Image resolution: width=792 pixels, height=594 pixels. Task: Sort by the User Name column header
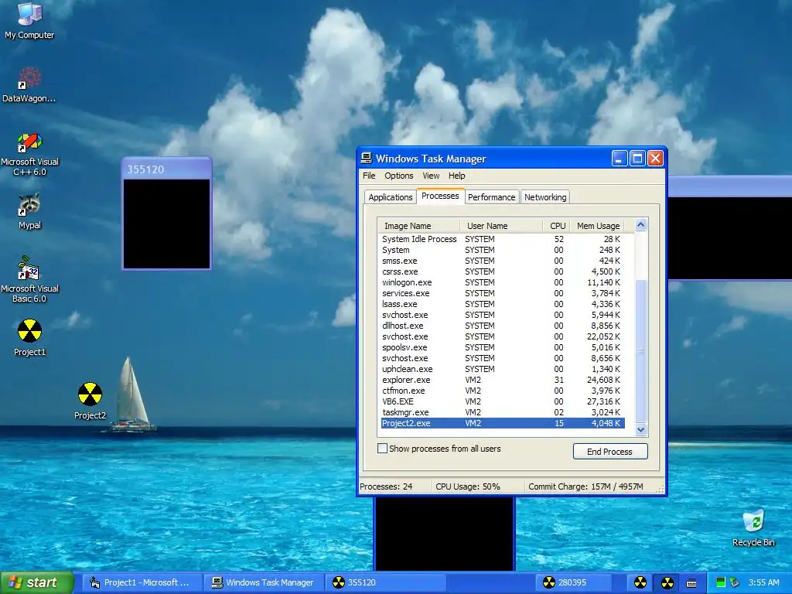point(501,226)
